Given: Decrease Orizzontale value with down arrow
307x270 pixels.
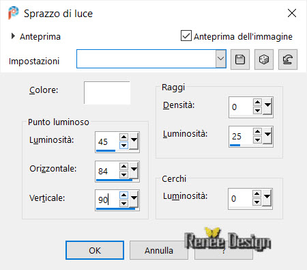Looking at the screenshot, I should [x=123, y=175].
